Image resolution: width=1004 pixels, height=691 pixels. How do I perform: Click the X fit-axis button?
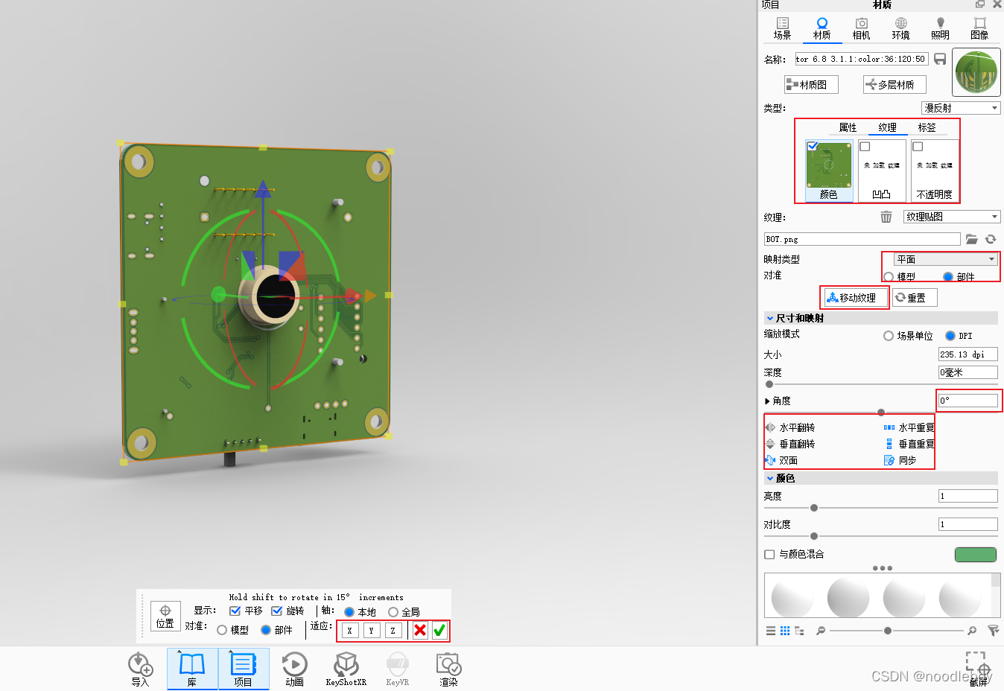pos(349,630)
